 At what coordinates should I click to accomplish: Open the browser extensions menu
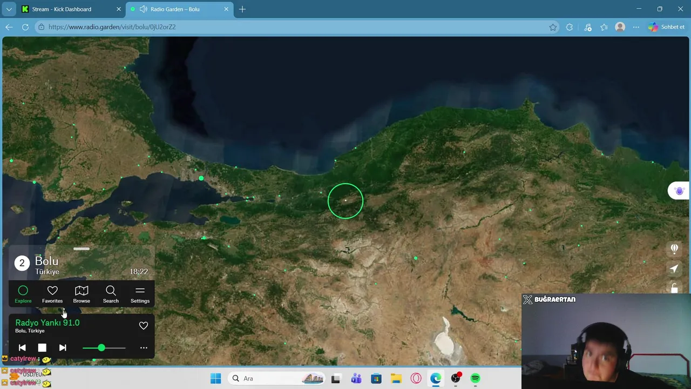click(x=570, y=27)
